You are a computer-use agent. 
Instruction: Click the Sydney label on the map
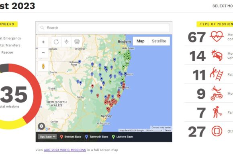tap(106, 116)
